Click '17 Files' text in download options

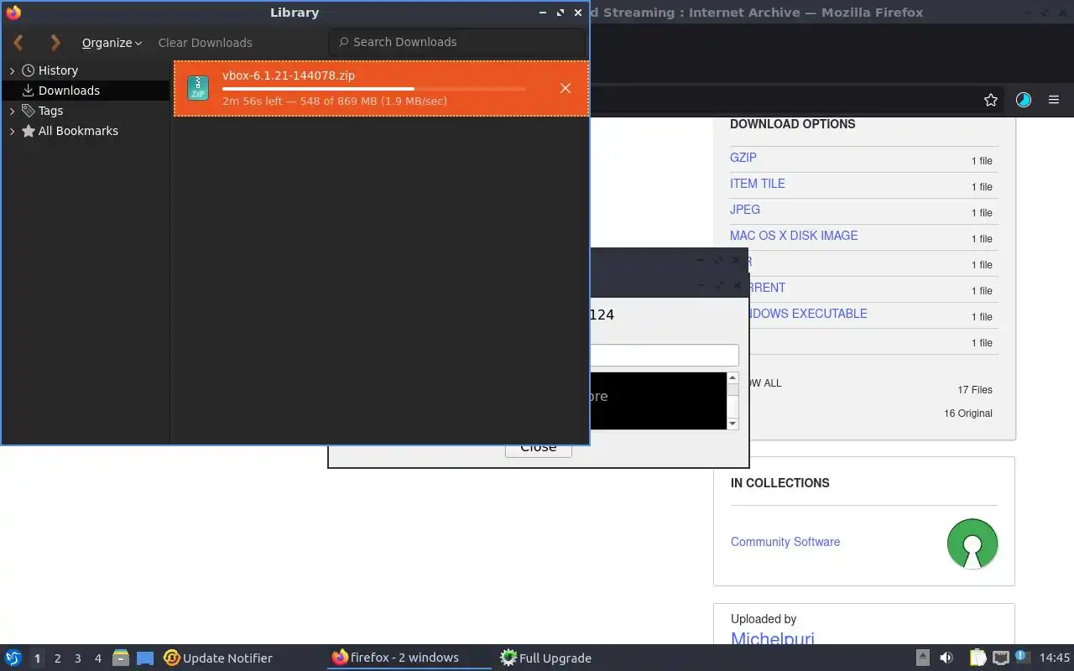[975, 390]
